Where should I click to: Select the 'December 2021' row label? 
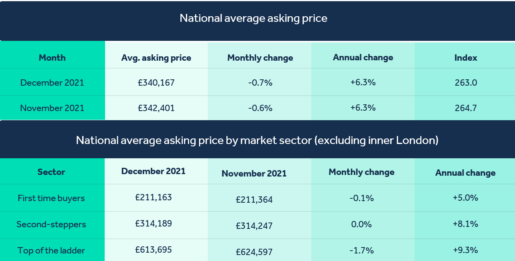click(x=52, y=83)
